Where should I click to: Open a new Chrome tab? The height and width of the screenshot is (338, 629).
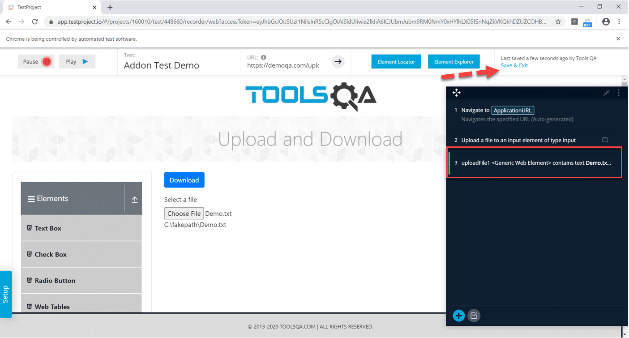pyautogui.click(x=110, y=7)
